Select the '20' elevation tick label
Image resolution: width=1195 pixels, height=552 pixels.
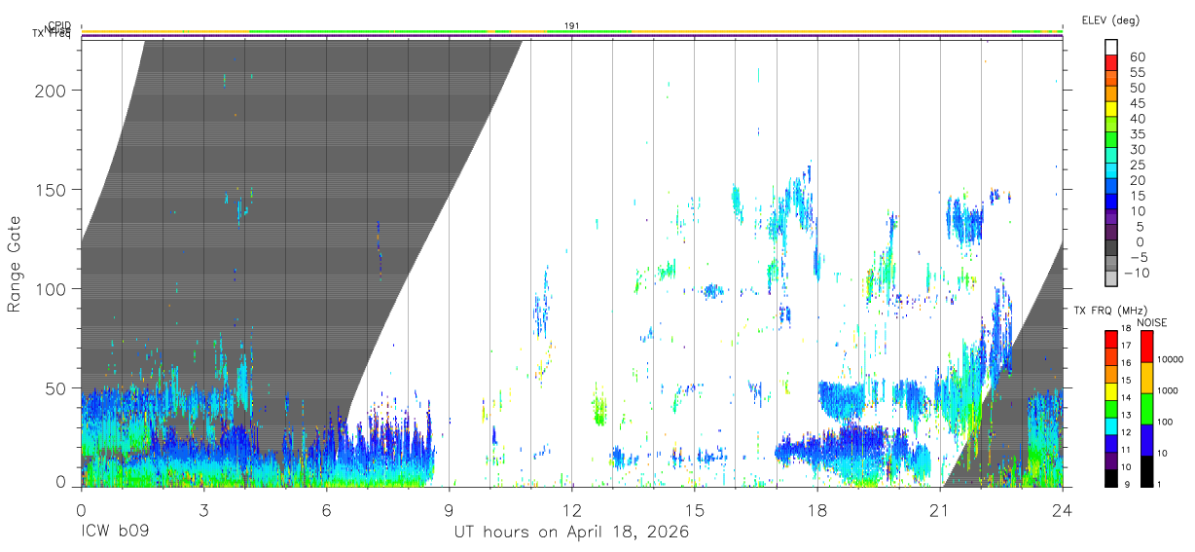click(x=1137, y=180)
